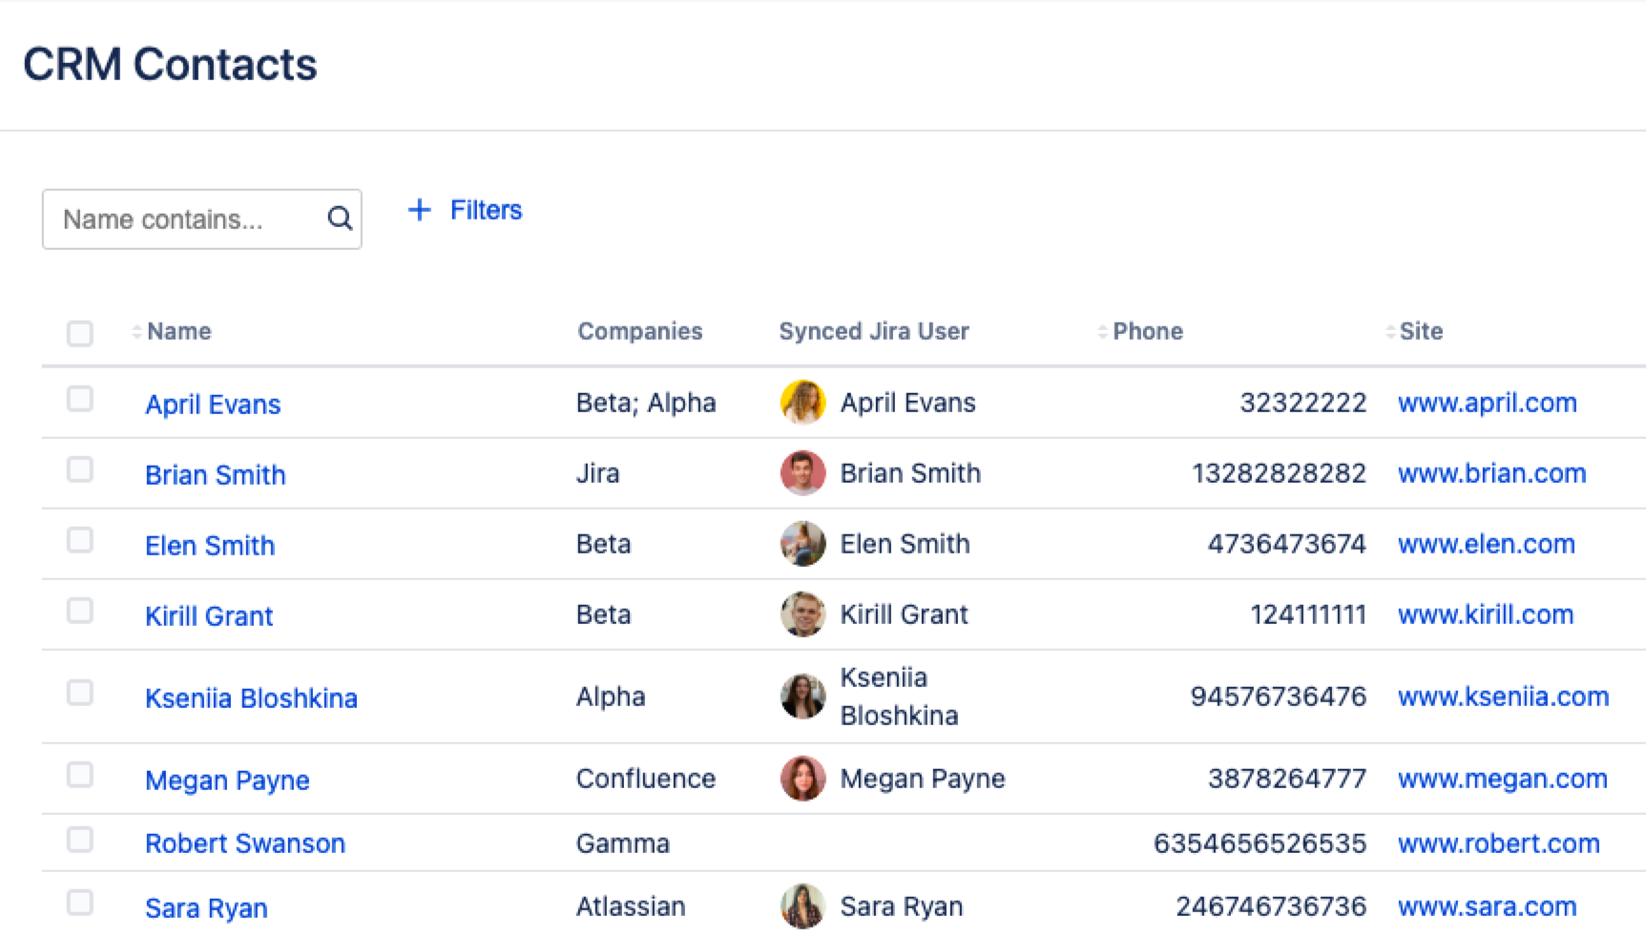Image resolution: width=1646 pixels, height=937 pixels.
Task: Click the Companies column header
Action: (x=639, y=331)
